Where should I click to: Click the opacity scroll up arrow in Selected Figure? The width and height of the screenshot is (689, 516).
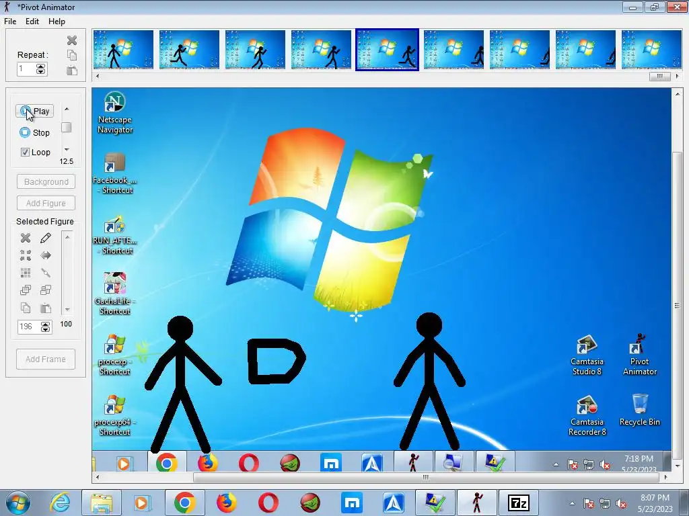(67, 237)
